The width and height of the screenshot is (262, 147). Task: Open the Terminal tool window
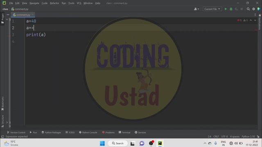[x=124, y=132]
